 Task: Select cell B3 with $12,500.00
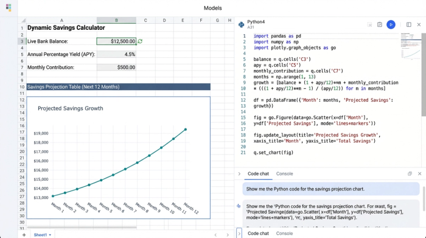[x=116, y=41]
